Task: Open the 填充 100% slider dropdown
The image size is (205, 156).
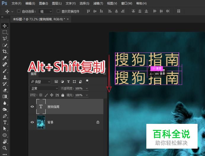Action: [x=87, y=95]
